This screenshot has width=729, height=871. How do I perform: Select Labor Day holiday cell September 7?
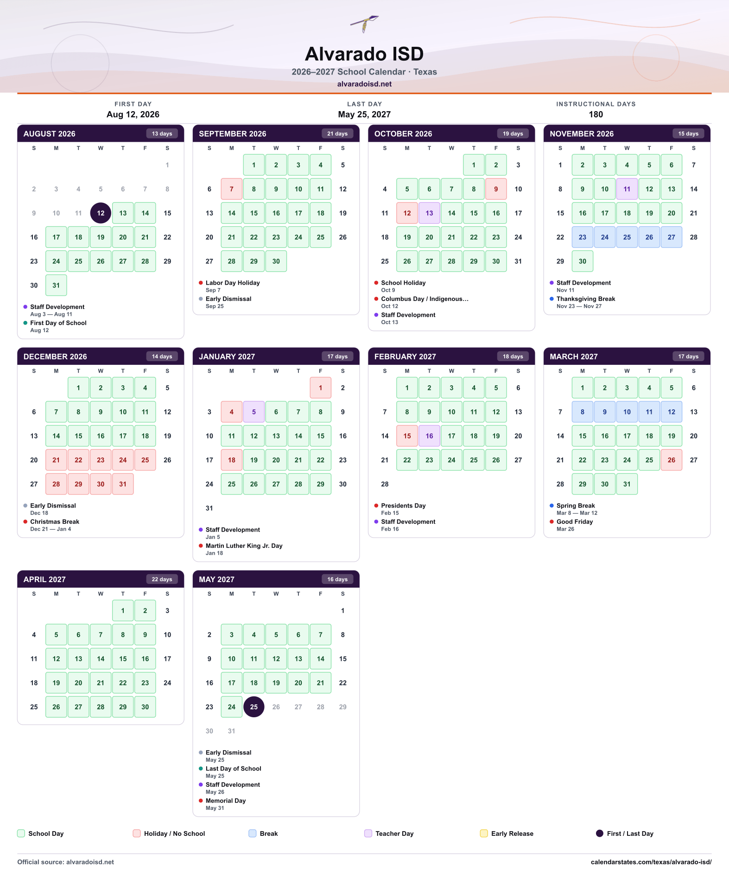coord(232,189)
